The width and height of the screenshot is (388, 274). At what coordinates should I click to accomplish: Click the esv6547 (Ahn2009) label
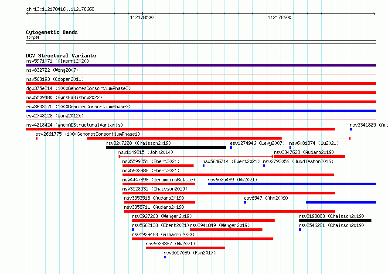(266, 198)
